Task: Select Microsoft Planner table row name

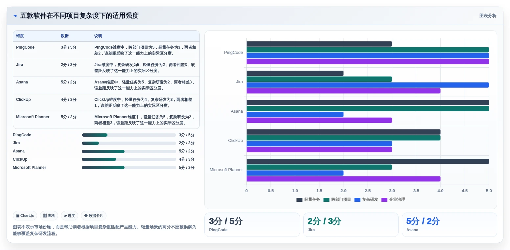Action: [33, 117]
